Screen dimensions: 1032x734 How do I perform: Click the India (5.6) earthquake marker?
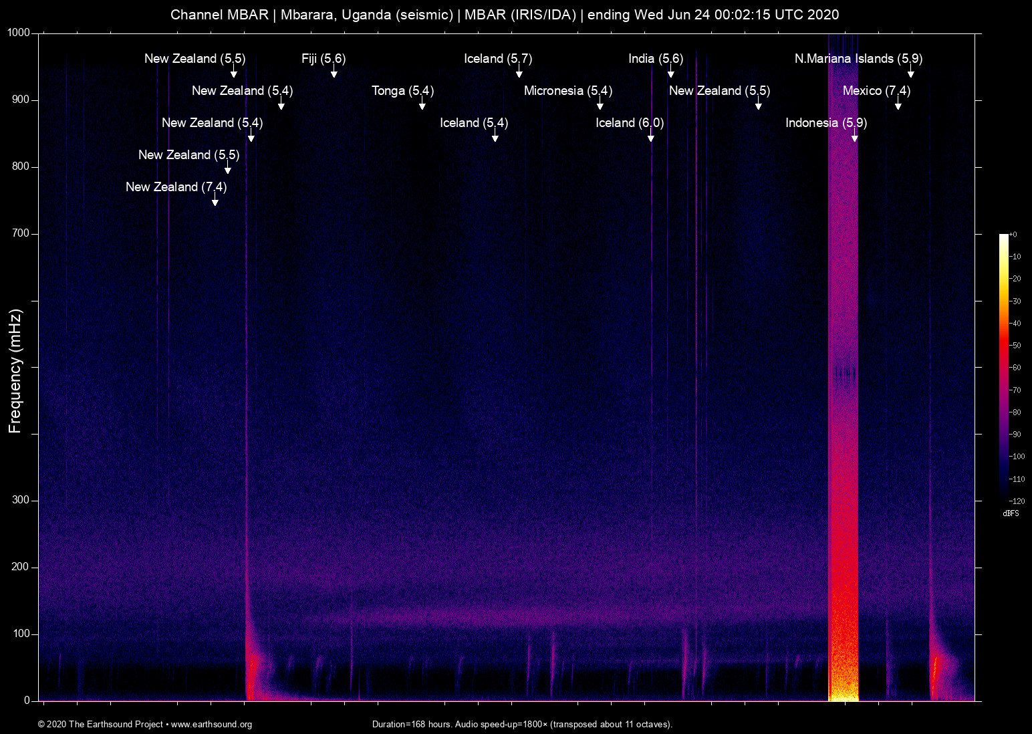(x=655, y=59)
